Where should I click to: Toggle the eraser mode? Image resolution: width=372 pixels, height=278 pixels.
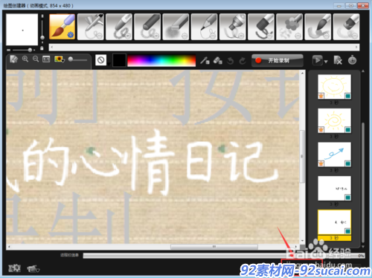tap(217, 60)
